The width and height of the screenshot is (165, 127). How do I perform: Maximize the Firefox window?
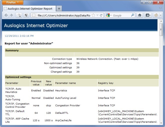pyautogui.click(x=150, y=2)
